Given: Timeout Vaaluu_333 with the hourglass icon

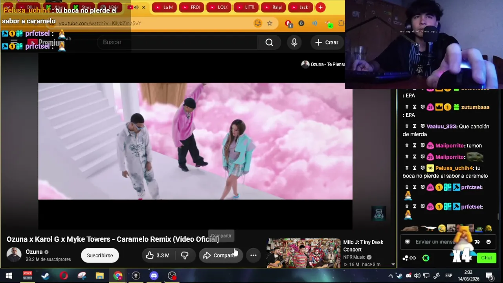Looking at the screenshot, I should point(415,126).
